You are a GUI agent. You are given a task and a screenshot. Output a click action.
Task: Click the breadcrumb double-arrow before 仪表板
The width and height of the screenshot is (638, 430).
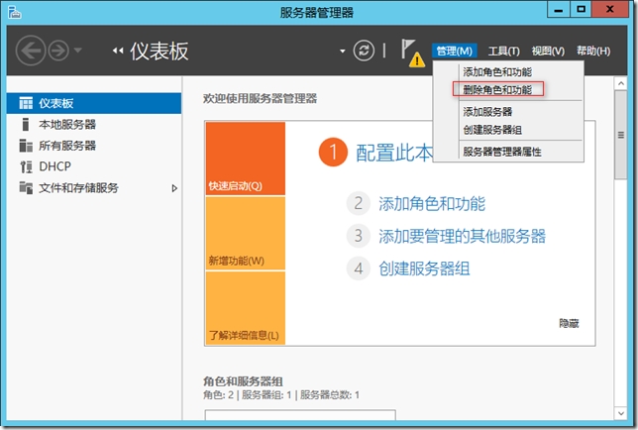point(118,51)
